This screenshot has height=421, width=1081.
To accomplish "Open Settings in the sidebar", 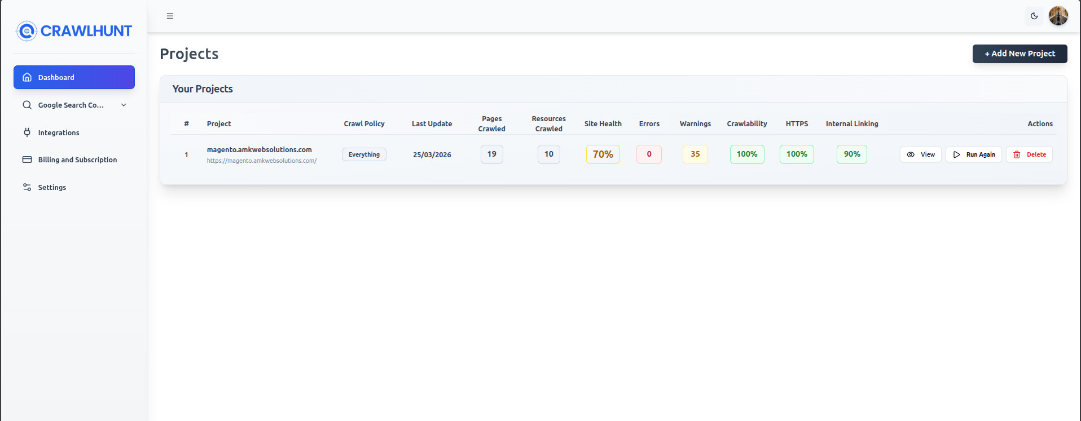I will point(74,187).
